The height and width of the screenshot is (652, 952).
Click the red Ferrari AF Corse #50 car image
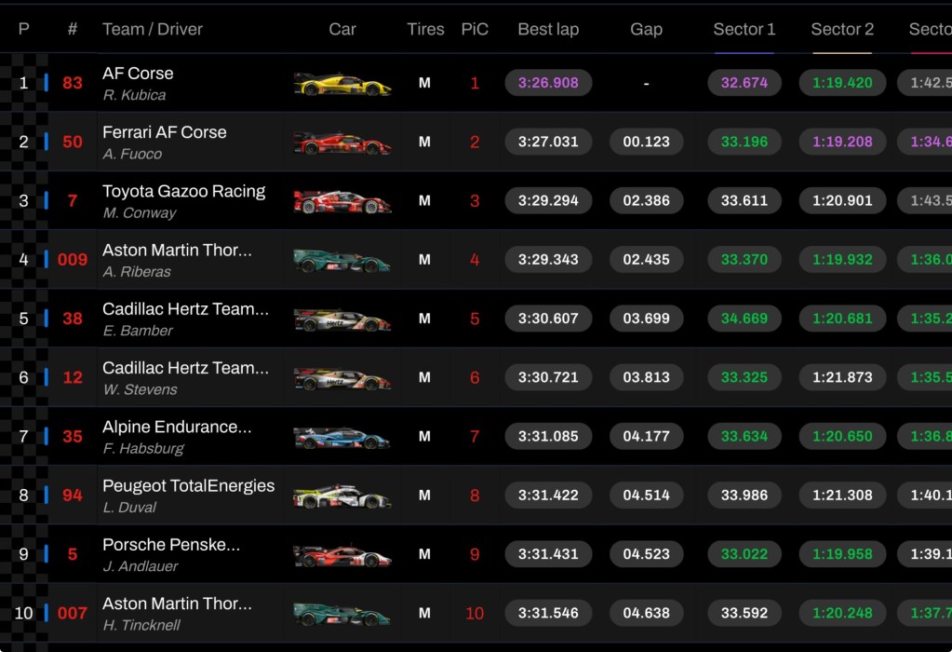click(342, 143)
